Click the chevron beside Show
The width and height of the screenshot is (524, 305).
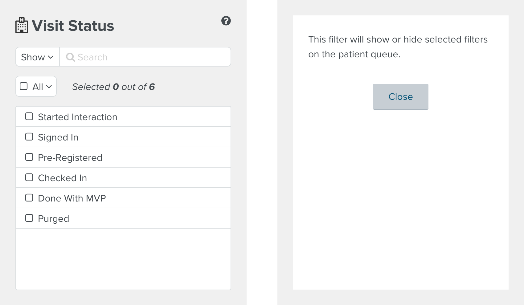point(51,57)
